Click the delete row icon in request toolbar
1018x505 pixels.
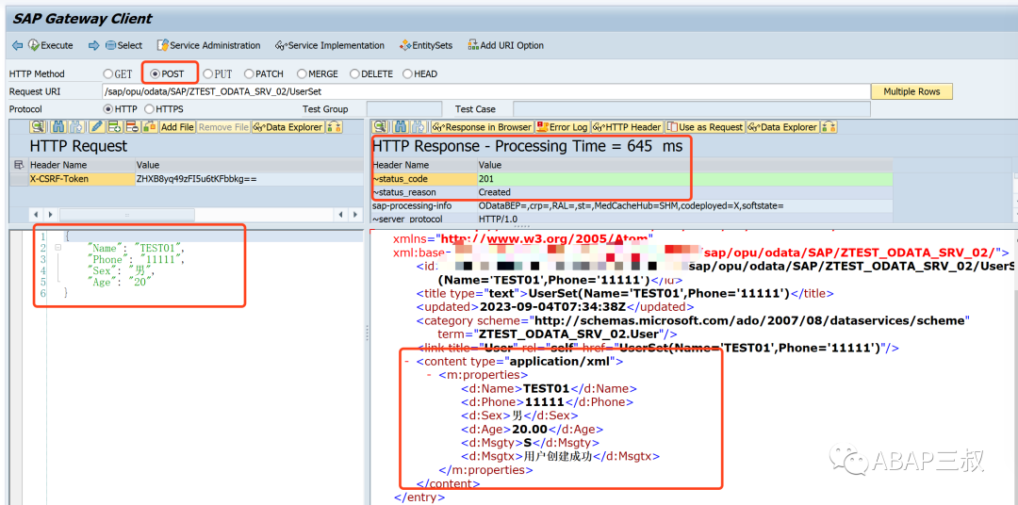131,126
